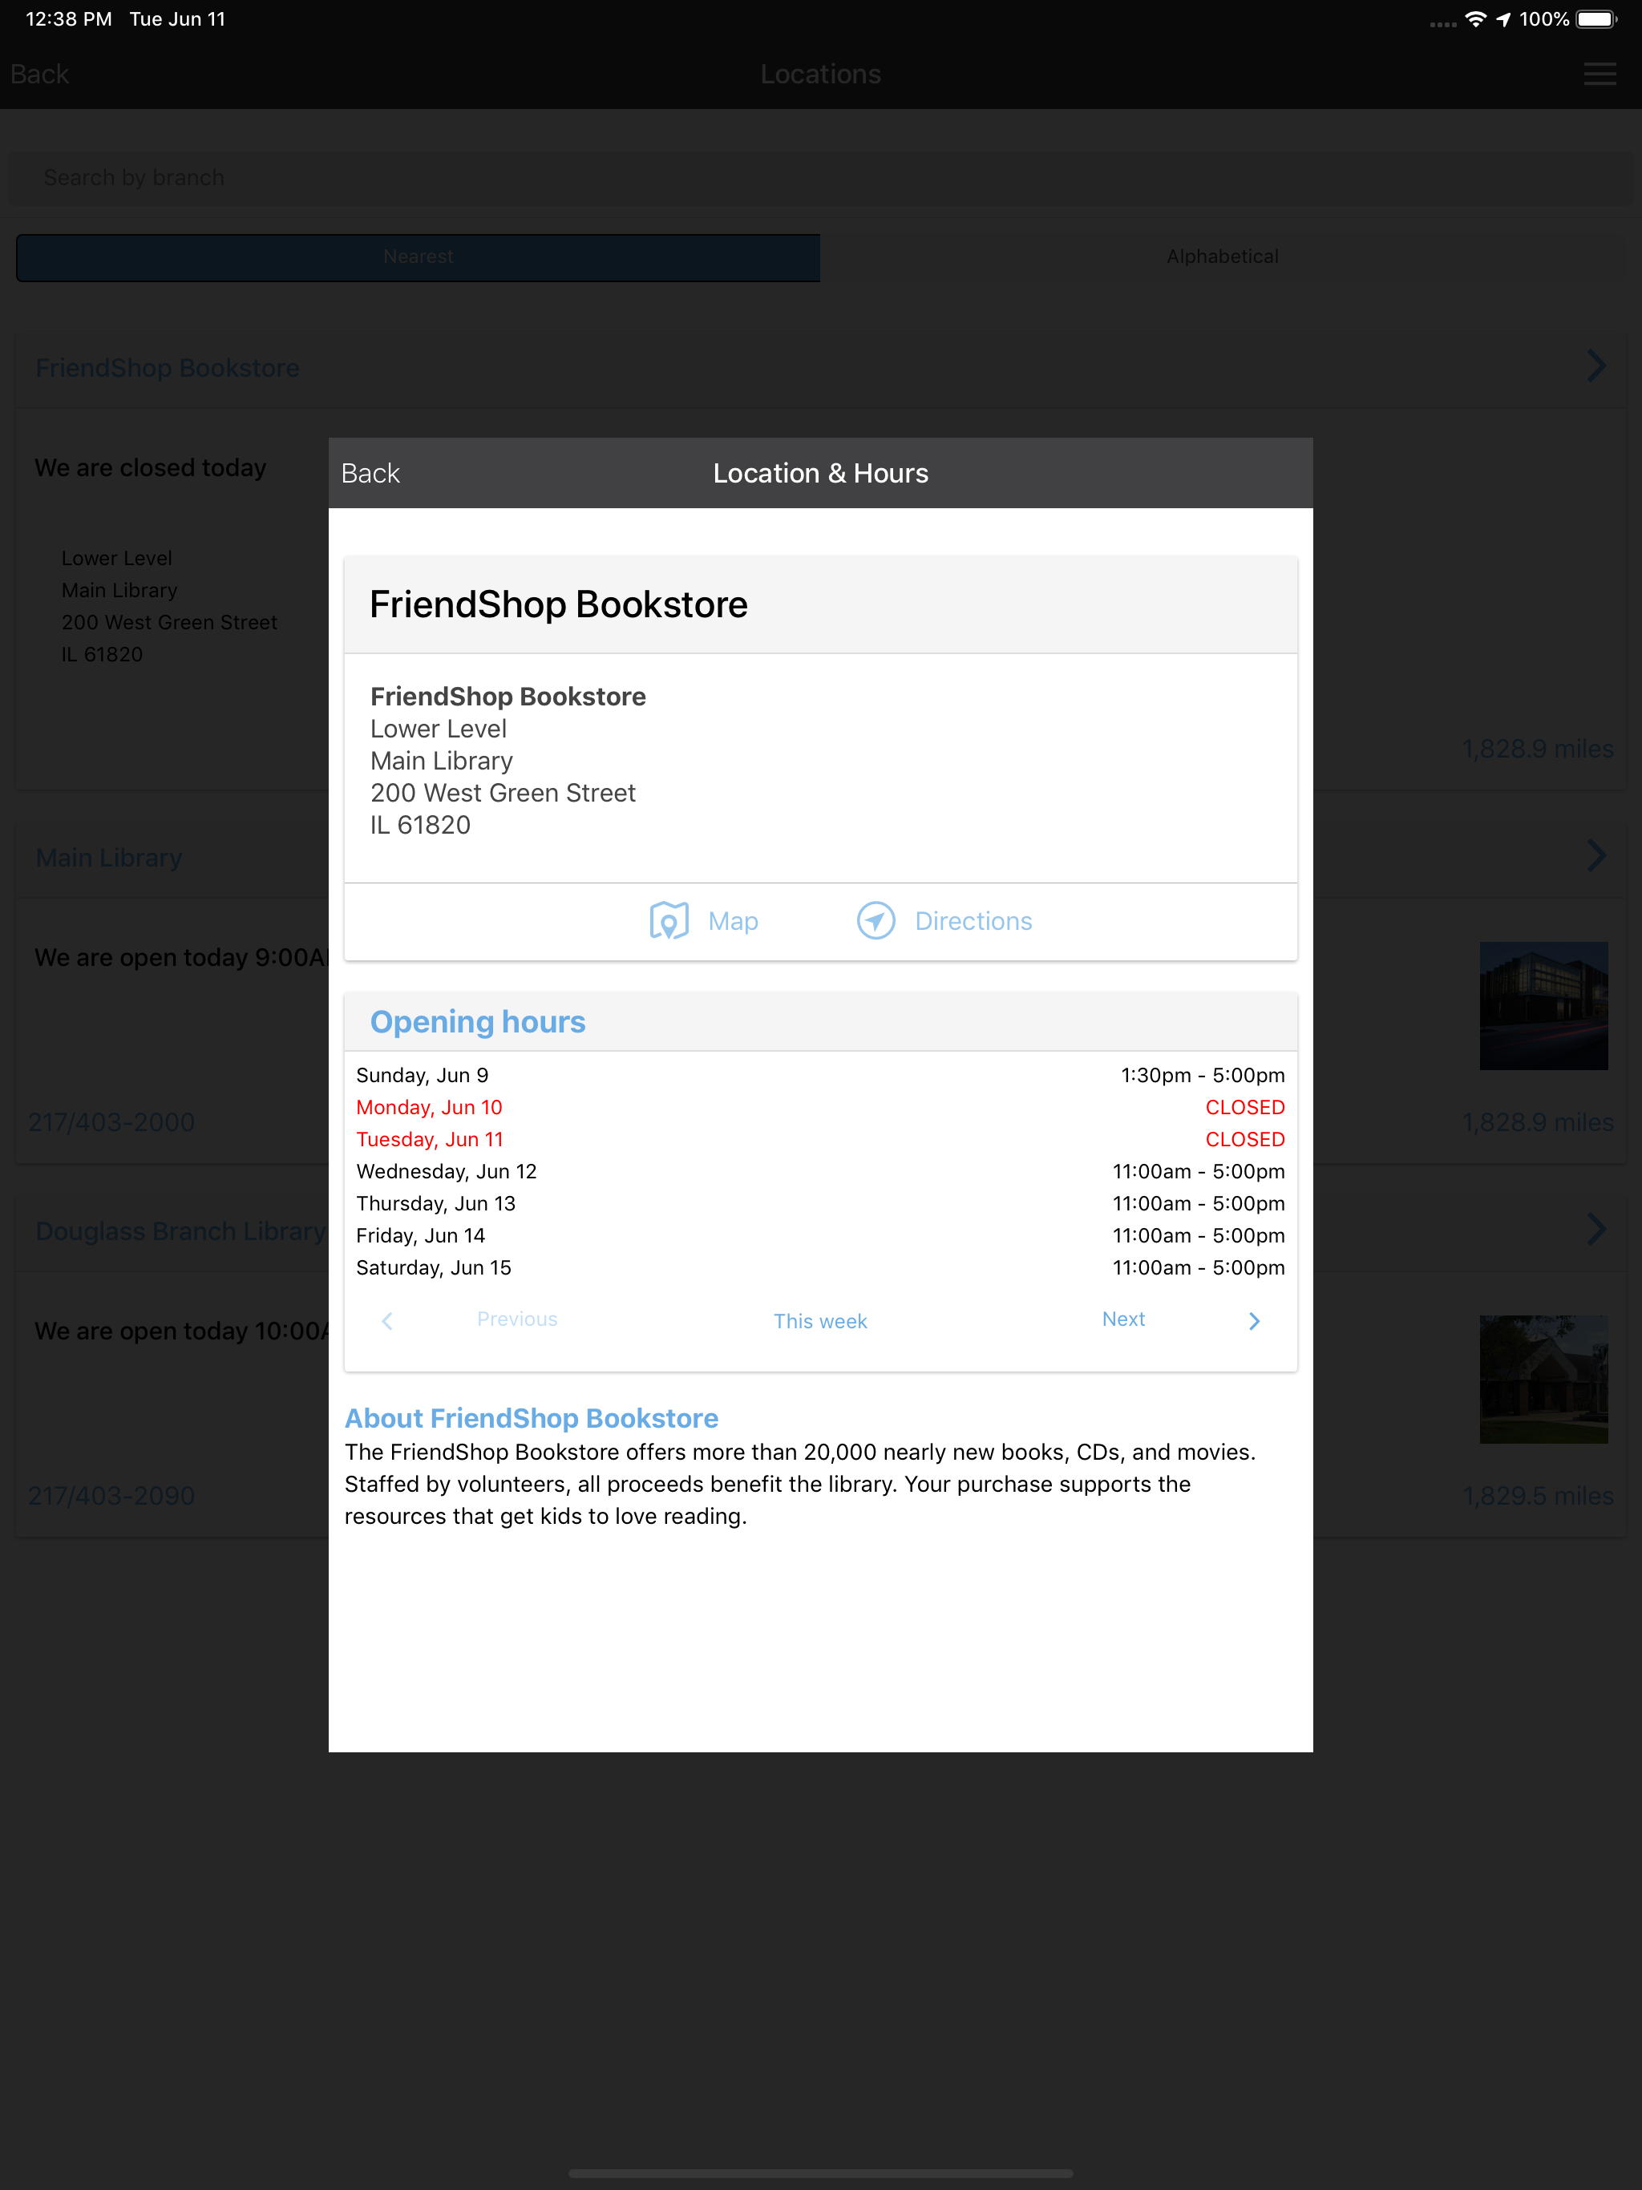This screenshot has height=2190, width=1642.
Task: Tap the Main Library building thumbnail
Action: (1543, 1006)
